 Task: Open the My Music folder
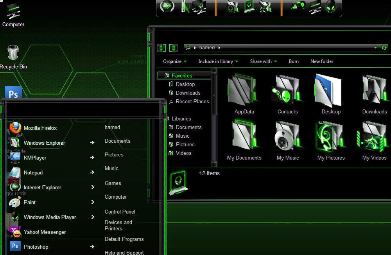point(287,140)
